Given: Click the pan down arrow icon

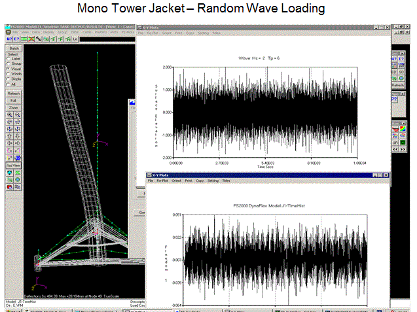Looking at the screenshot, I should click(18, 136).
